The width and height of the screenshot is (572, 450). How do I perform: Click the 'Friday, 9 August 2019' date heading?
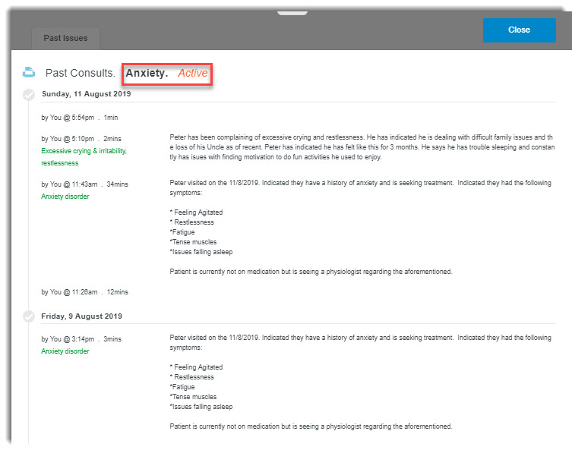(x=82, y=316)
